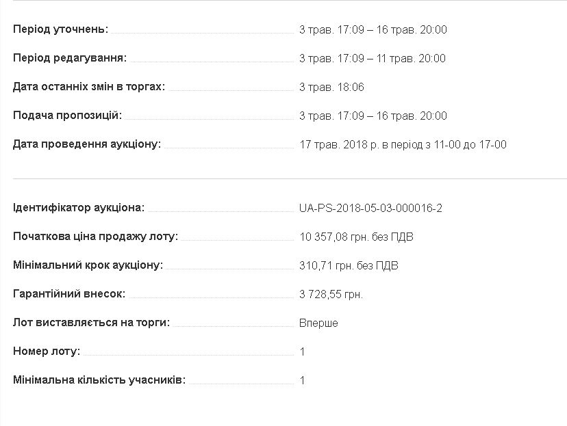Click the editing period value ending 11 трав.
This screenshot has height=426, width=567.
tap(372, 58)
